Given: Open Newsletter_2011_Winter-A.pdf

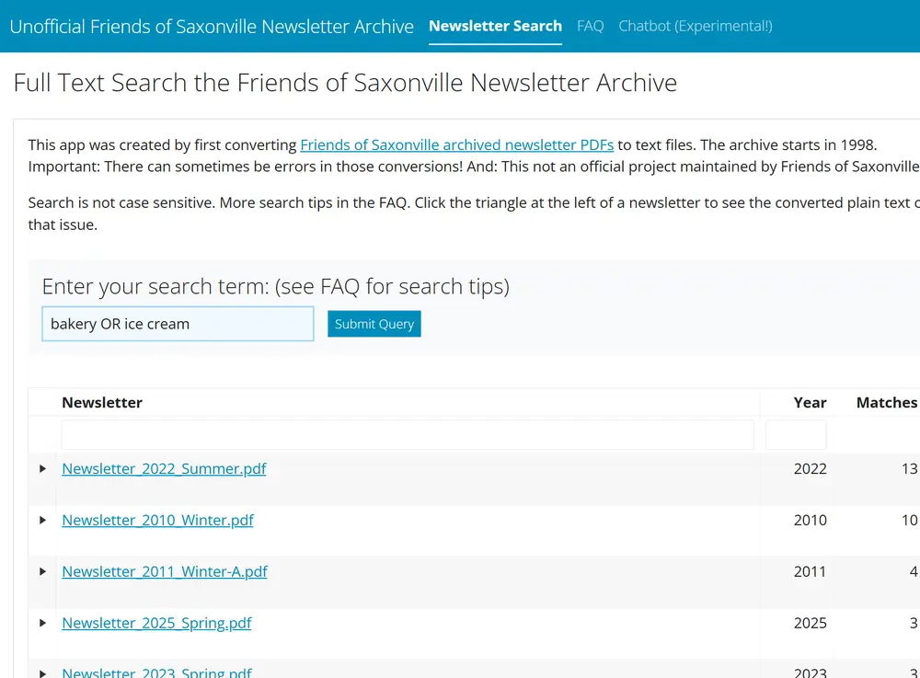Looking at the screenshot, I should pos(165,571).
